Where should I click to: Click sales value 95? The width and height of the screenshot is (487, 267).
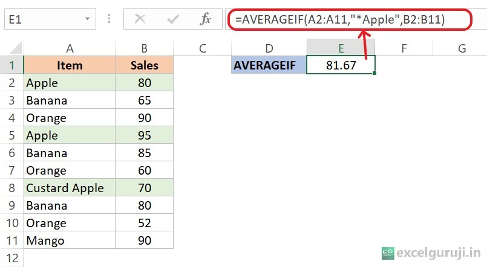(x=144, y=135)
